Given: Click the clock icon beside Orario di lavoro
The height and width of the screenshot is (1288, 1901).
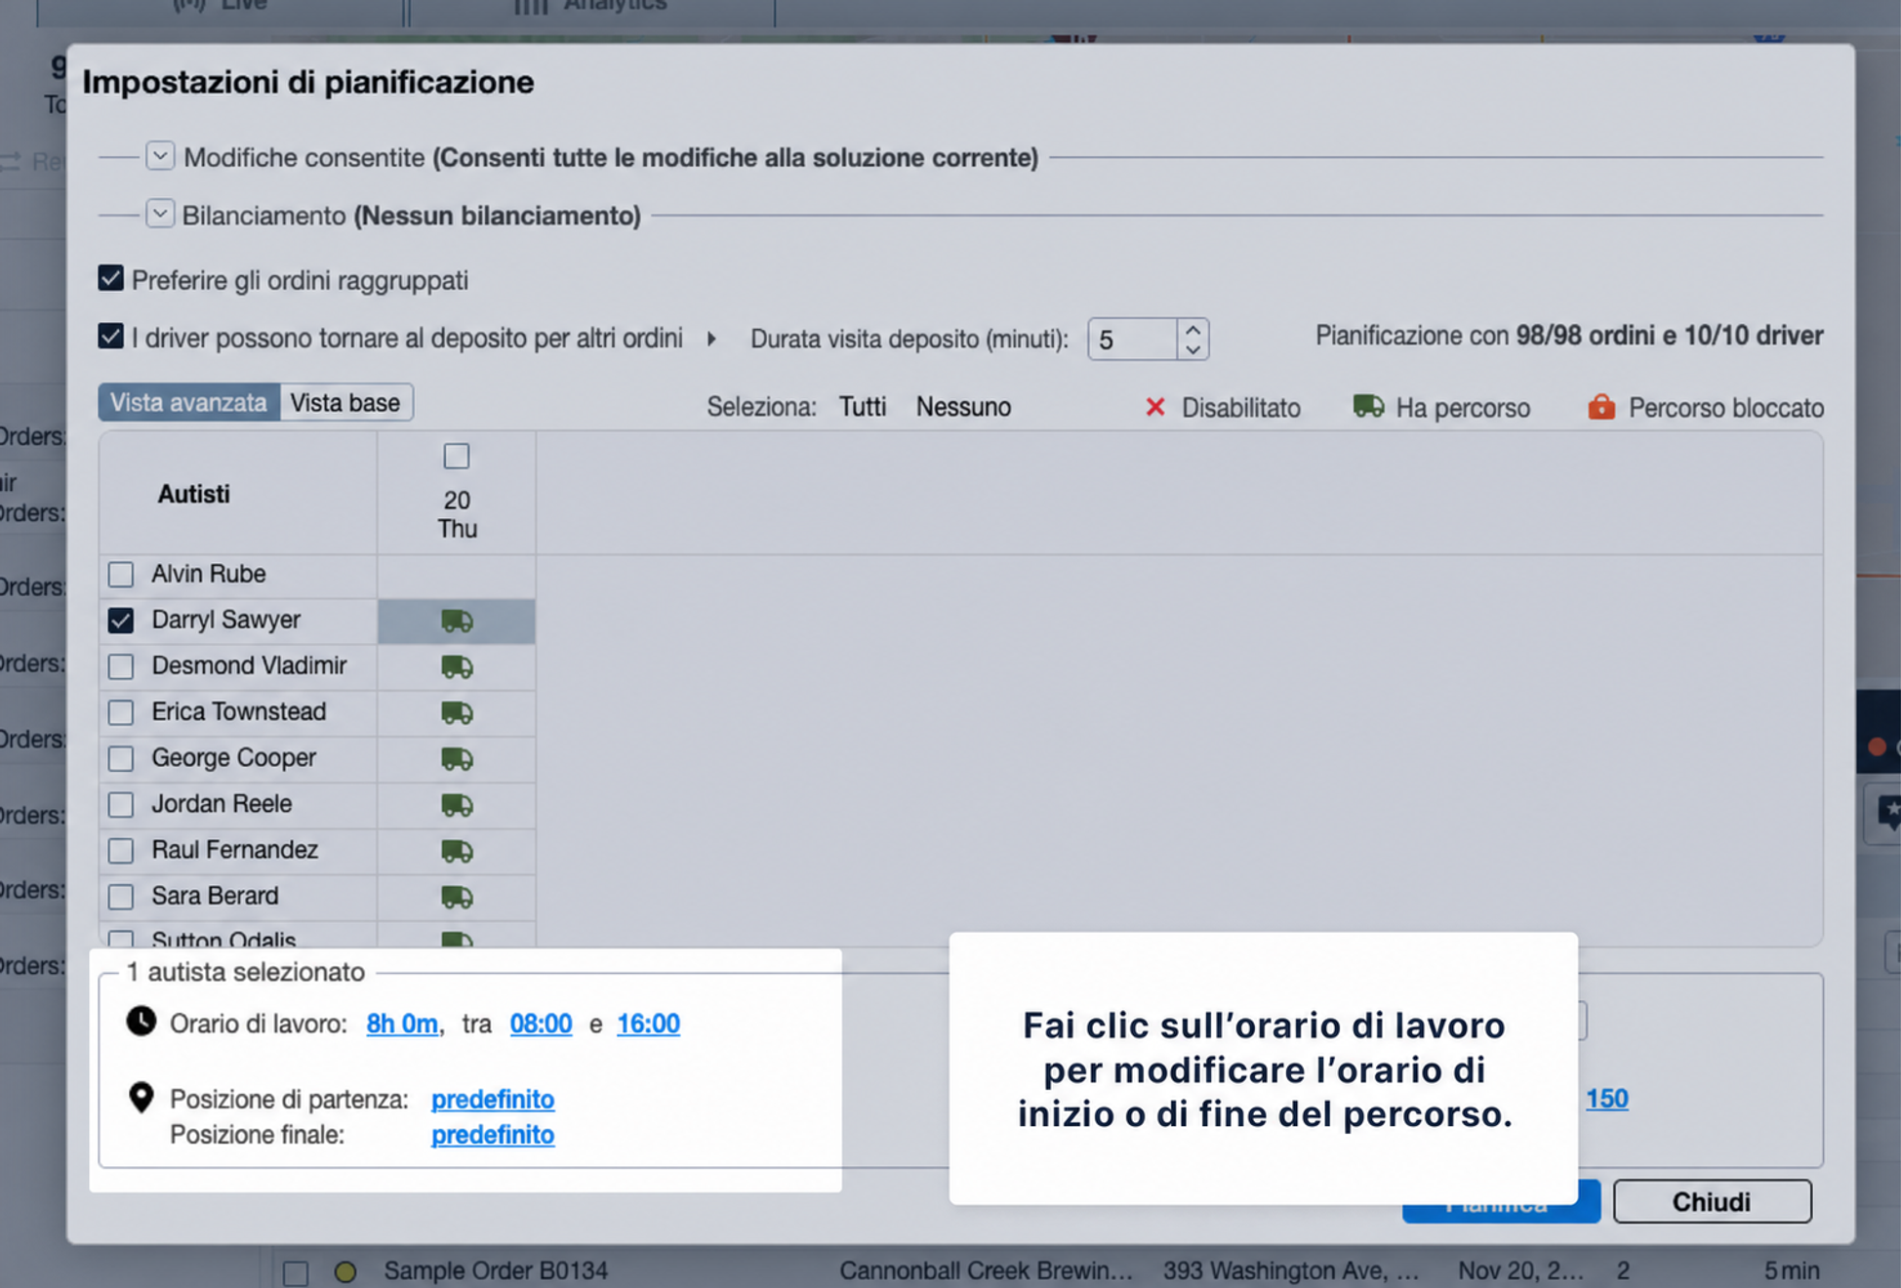Looking at the screenshot, I should tap(142, 1022).
